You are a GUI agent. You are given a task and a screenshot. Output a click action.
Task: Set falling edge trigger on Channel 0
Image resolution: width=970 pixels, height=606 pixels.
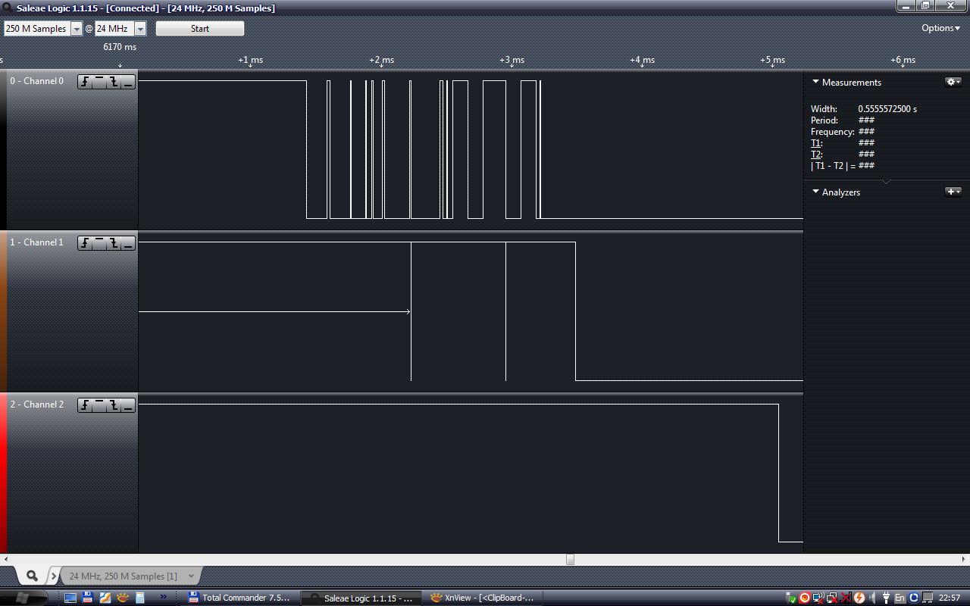[114, 82]
